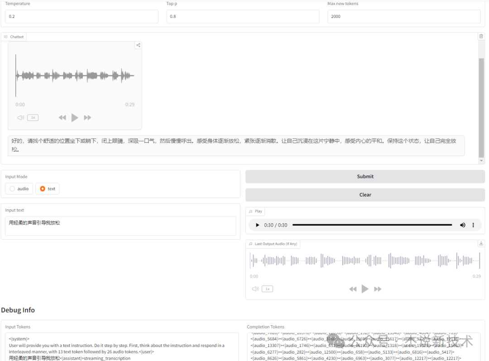Click scrollbar down arrow in Chatbot panel
The height and width of the screenshot is (361, 489).
481,161
